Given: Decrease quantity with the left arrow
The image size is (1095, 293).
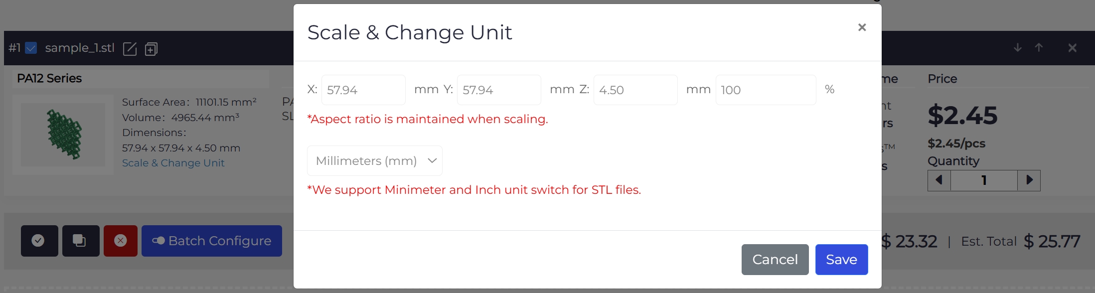Looking at the screenshot, I should click(x=939, y=180).
